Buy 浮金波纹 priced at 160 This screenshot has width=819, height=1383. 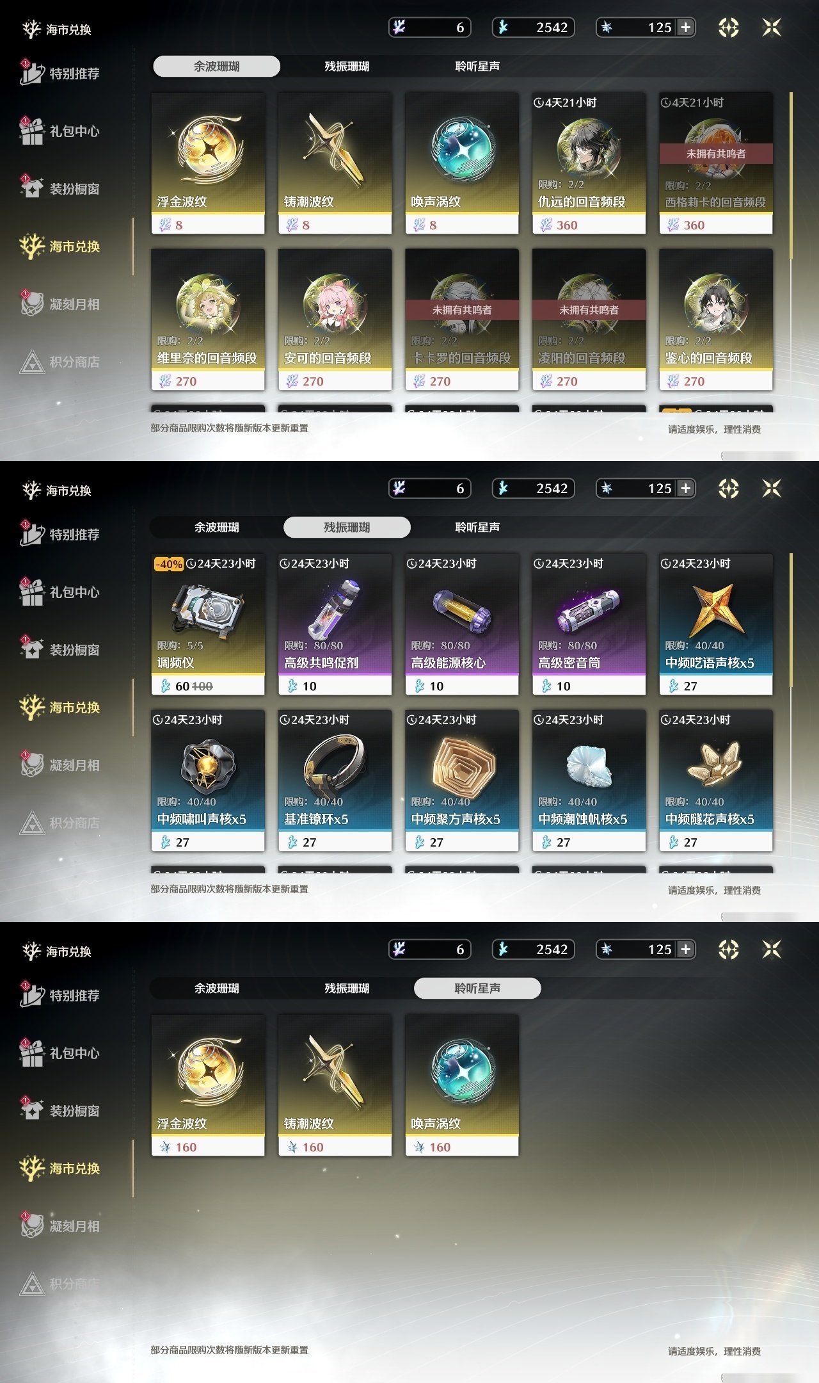click(208, 1085)
